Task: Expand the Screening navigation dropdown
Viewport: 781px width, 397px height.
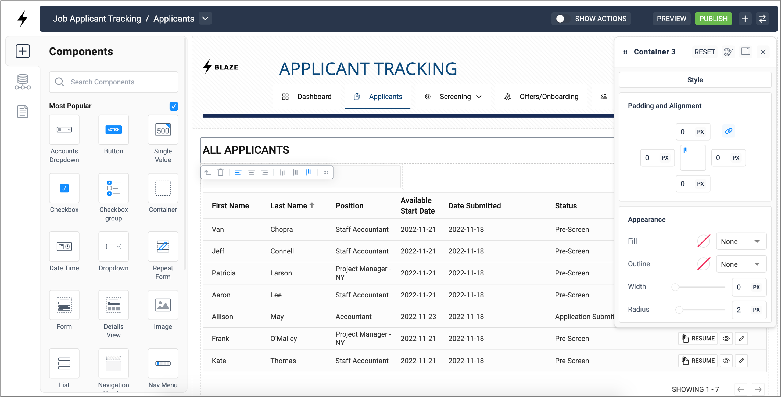Action: [479, 97]
